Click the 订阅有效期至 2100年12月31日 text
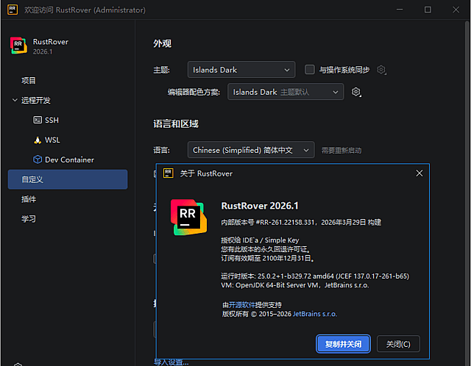471x366 pixels. pos(268,258)
